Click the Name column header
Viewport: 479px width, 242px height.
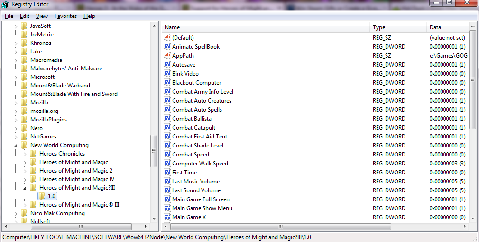pyautogui.click(x=266, y=27)
